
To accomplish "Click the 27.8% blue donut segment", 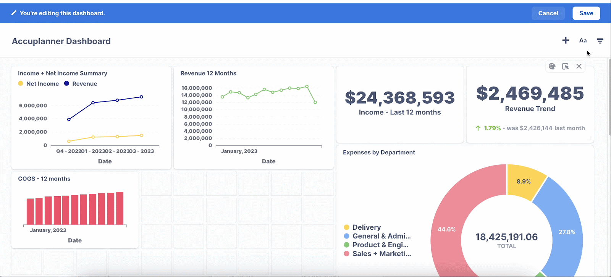I will (567, 232).
